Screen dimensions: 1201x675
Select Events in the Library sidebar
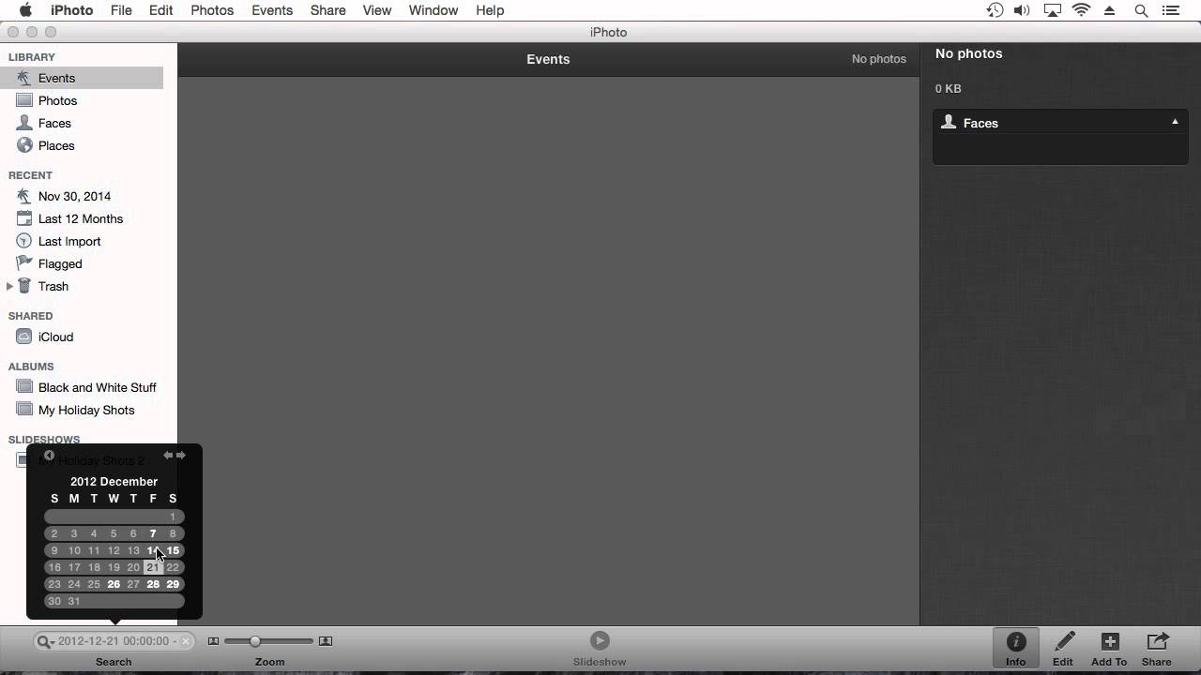coord(82,78)
